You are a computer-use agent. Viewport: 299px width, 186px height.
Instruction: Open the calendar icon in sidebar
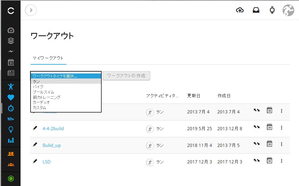tap(11, 62)
